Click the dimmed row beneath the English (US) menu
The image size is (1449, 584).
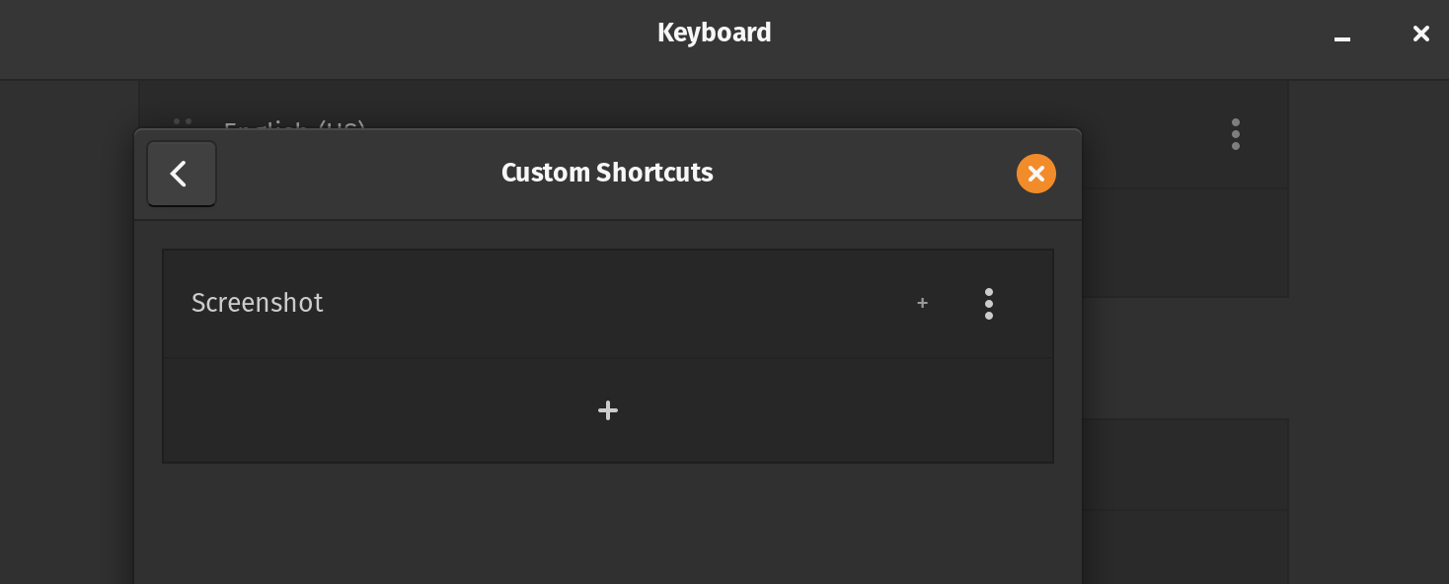coord(1184,243)
